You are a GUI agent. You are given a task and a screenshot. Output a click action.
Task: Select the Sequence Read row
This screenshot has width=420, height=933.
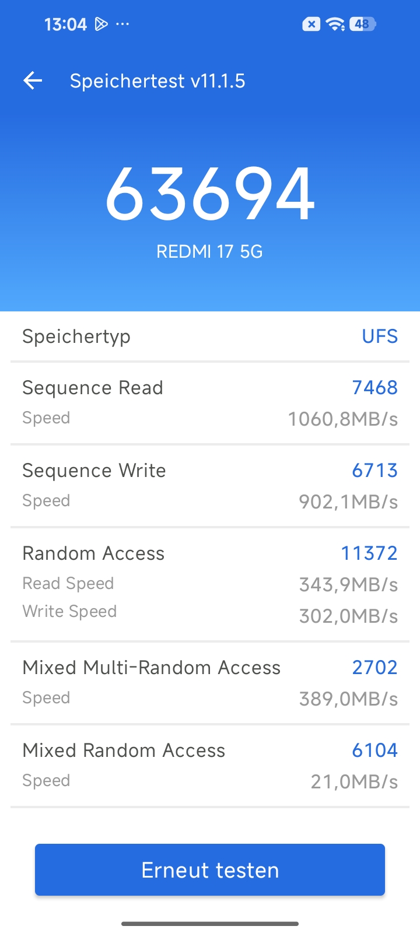point(210,403)
